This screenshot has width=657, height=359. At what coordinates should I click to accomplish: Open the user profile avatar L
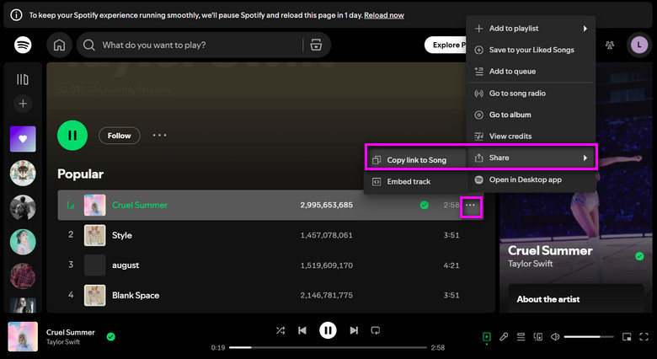point(639,45)
